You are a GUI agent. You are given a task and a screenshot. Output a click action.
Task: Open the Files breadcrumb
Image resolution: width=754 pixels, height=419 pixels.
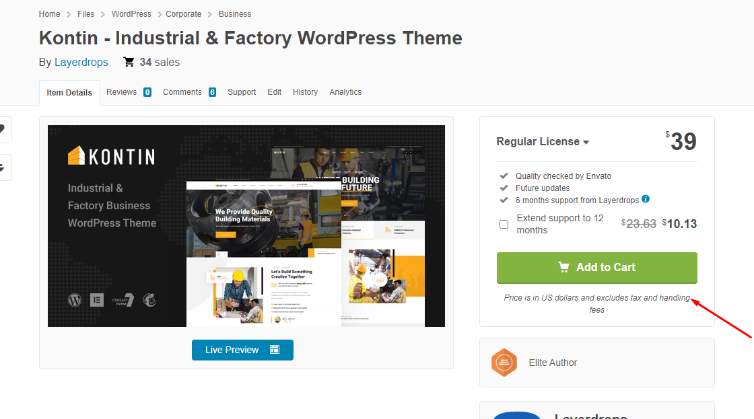[85, 14]
